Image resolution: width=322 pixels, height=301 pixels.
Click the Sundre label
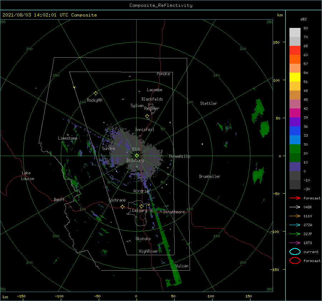coord(108,148)
